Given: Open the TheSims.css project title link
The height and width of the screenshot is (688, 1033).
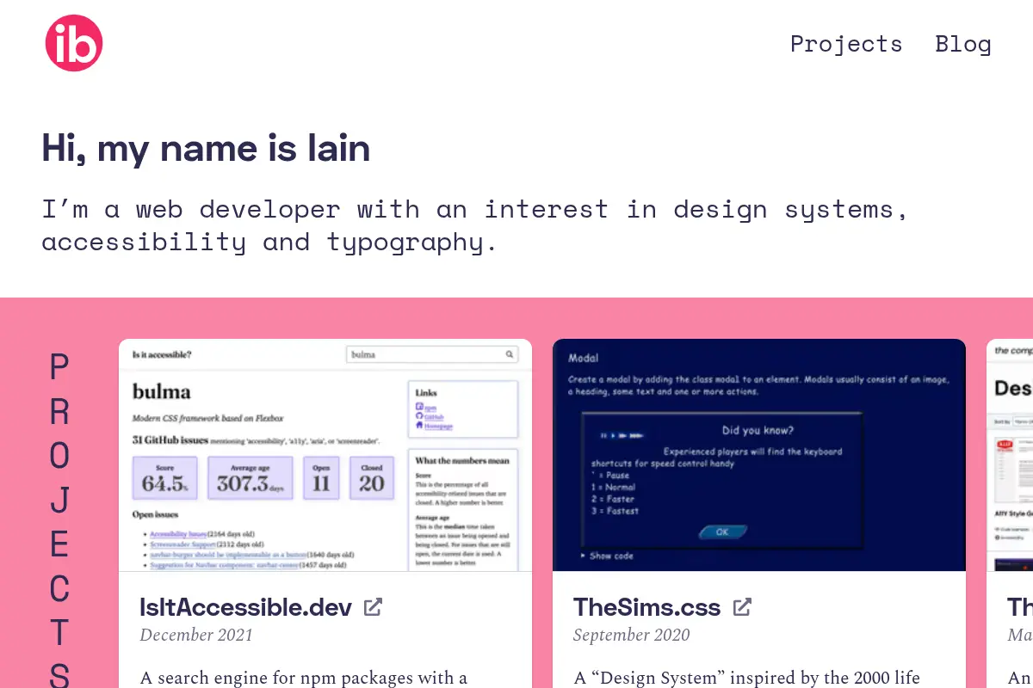Looking at the screenshot, I should pyautogui.click(x=646, y=607).
